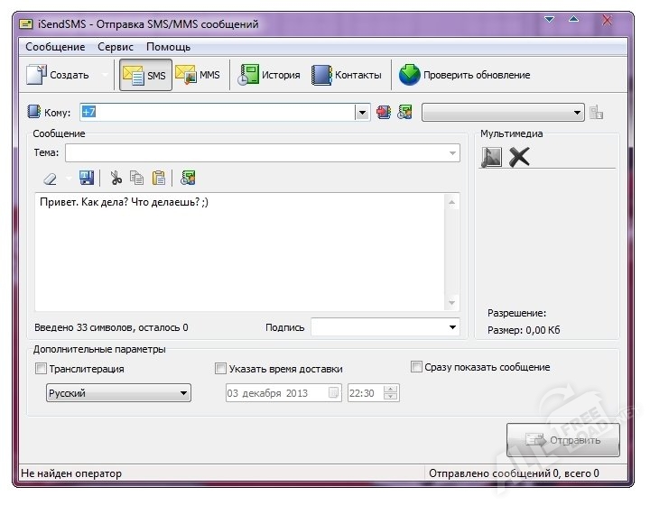Check Указать время доставки option

point(221,369)
